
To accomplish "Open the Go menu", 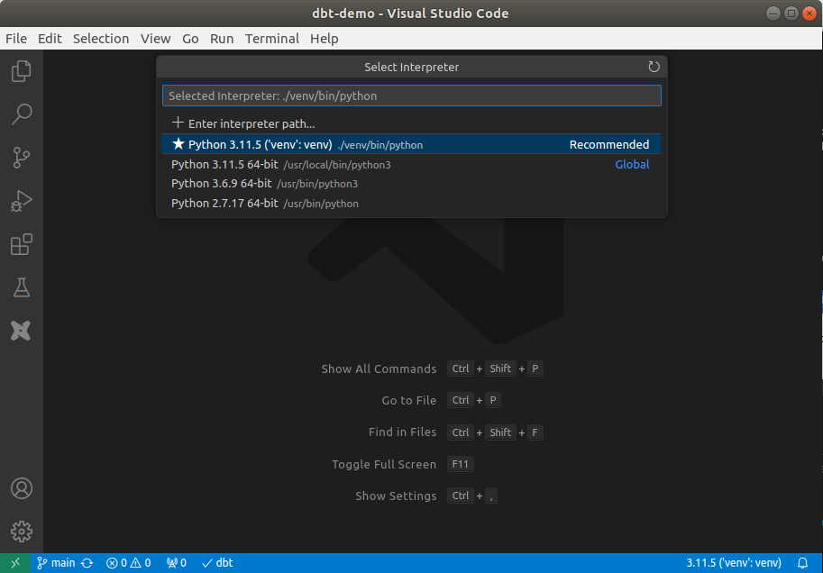I will (x=190, y=39).
